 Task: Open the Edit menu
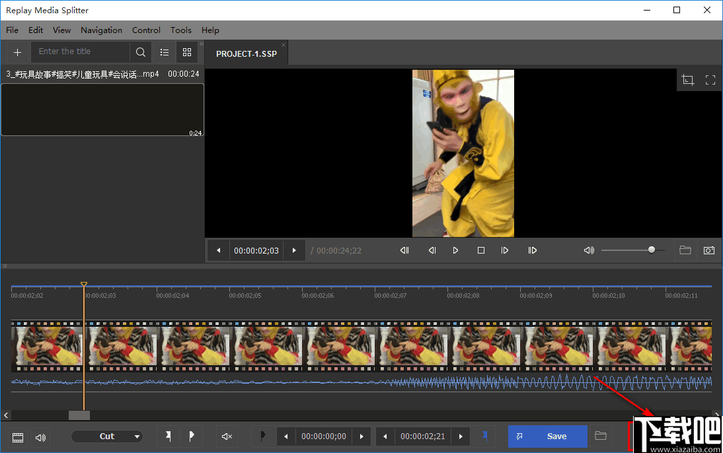pyautogui.click(x=36, y=30)
